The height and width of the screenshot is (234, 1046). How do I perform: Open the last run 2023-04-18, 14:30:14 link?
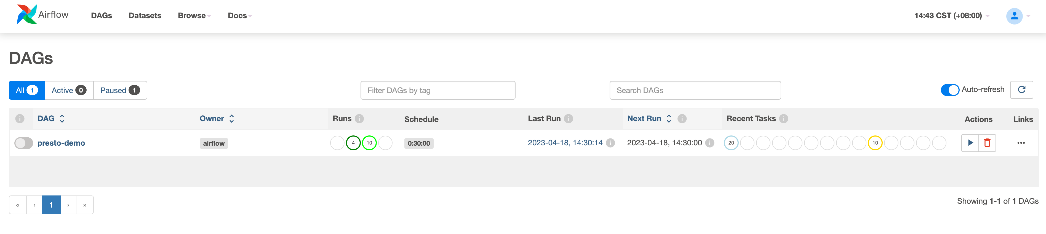coord(565,143)
